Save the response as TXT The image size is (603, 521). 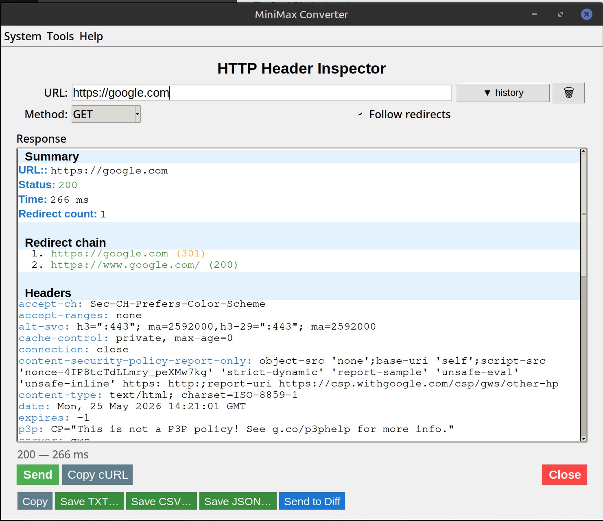click(90, 501)
